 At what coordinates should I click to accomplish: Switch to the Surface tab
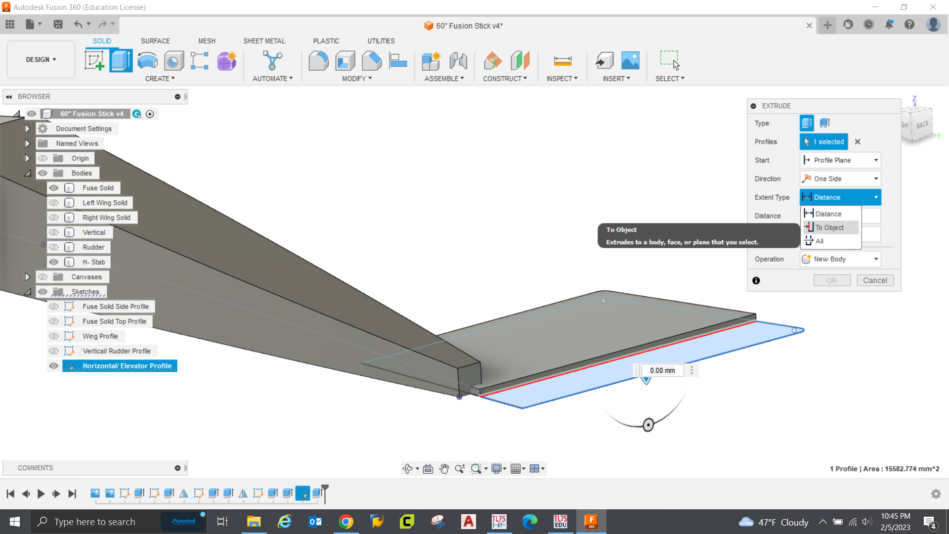[x=155, y=41]
